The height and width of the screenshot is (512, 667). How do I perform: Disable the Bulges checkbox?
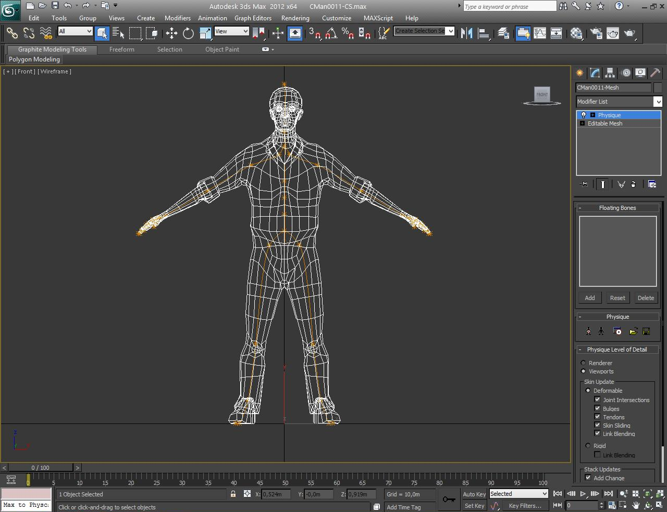coord(598,408)
